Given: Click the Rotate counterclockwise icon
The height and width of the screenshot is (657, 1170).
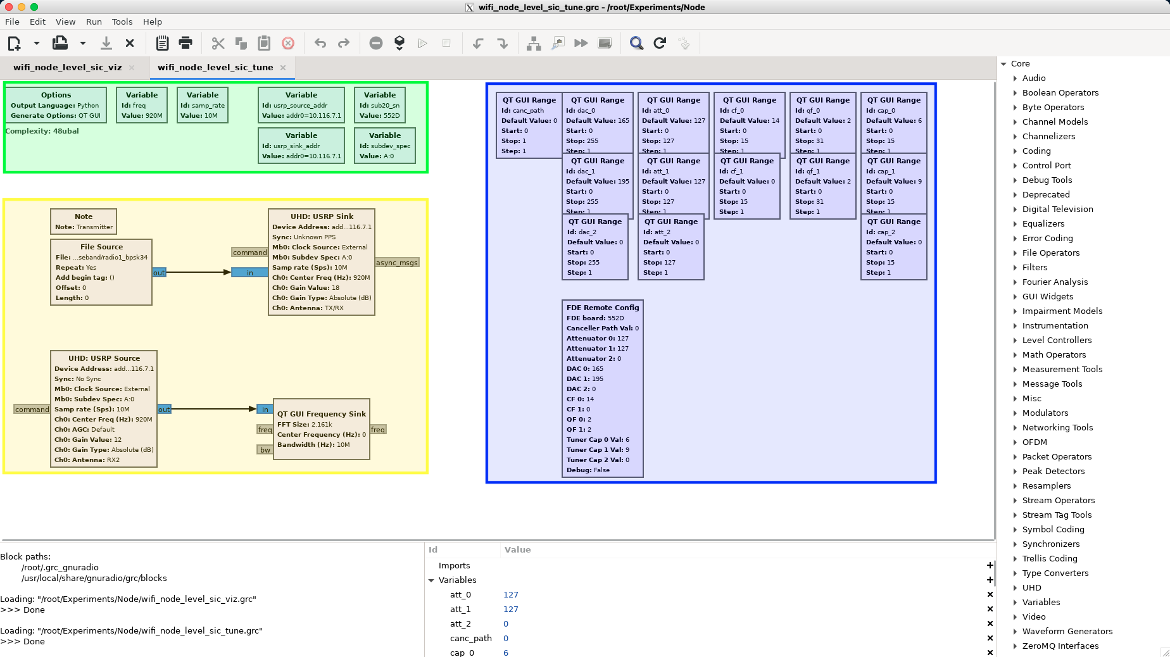Looking at the screenshot, I should point(478,43).
